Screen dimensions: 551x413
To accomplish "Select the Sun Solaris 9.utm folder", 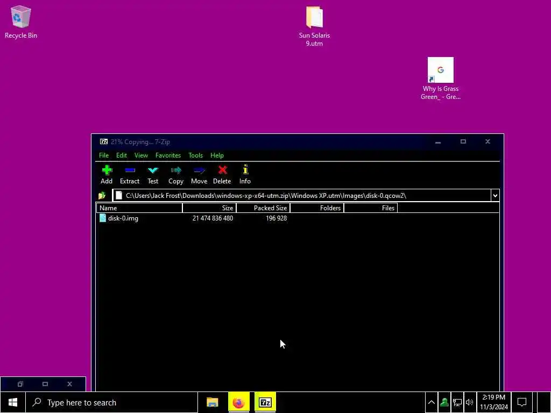I will click(314, 26).
